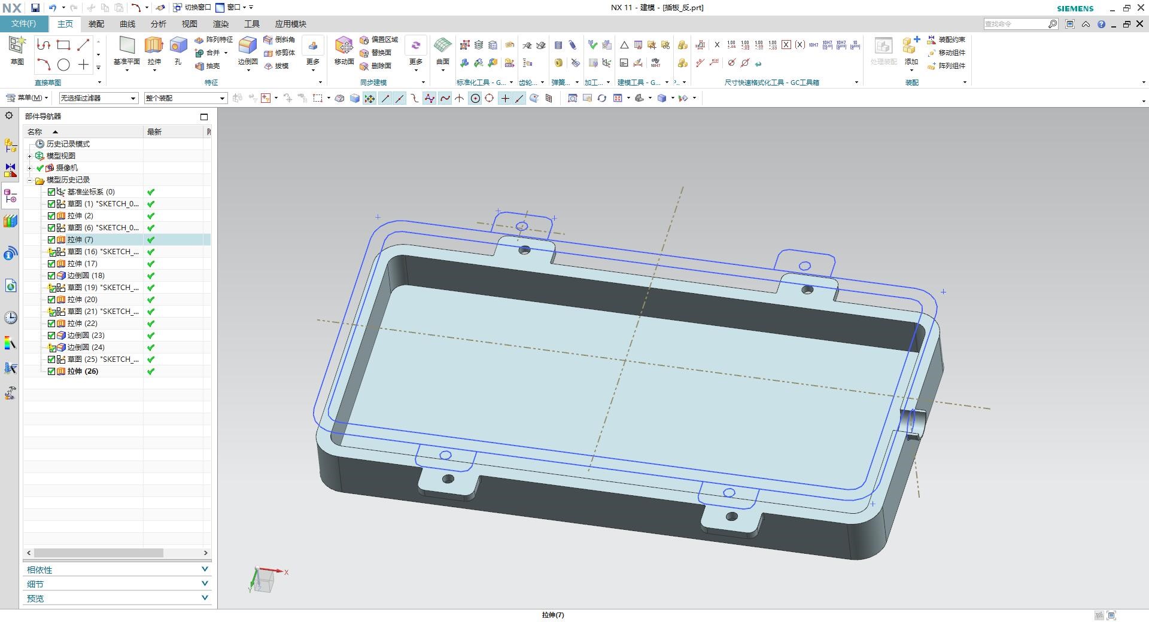Select Assembly Constraints (装配约束) tool

[946, 39]
